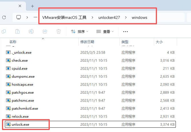Click the icon of patchvmkctl.exe

click(8, 109)
